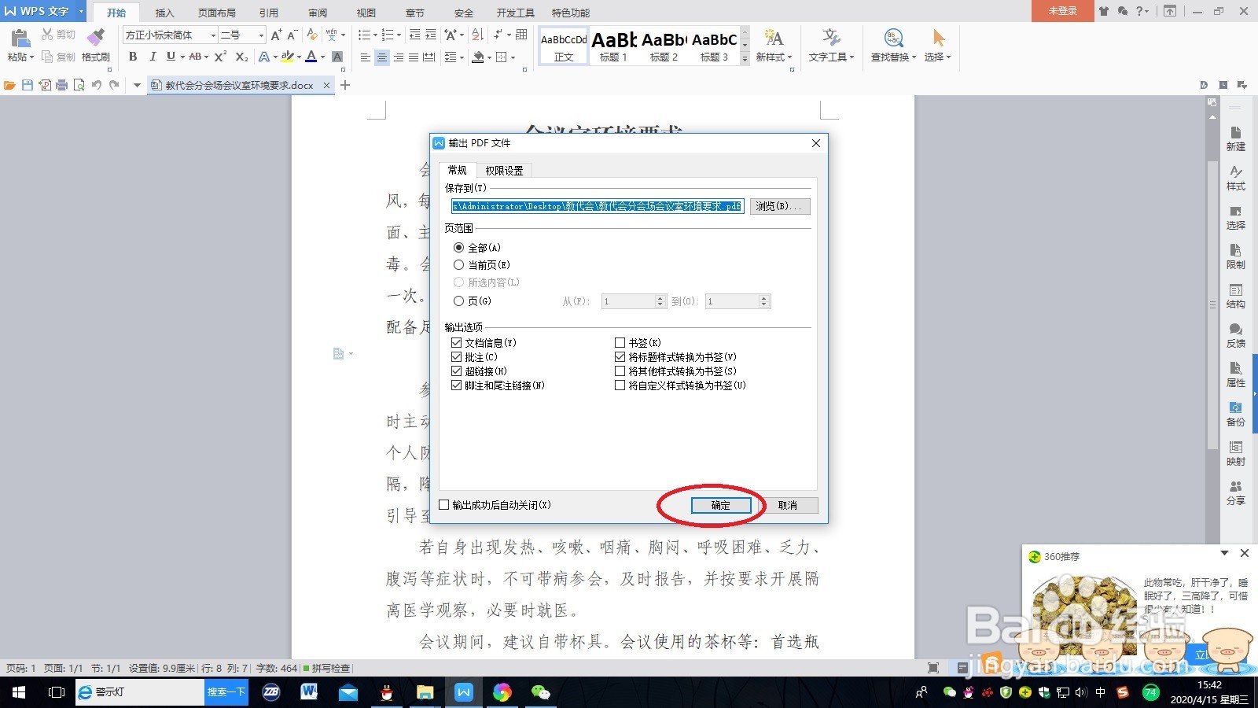
Task: Check 将其他样式转换为书签(S) checkbox
Action: [x=620, y=371]
